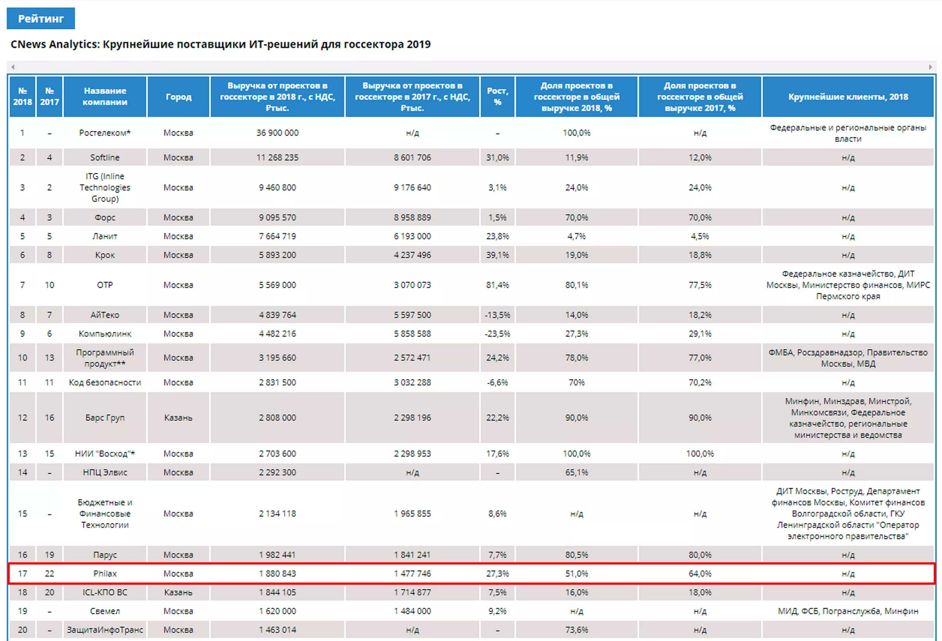Screen dimensions: 942x641
Task: Click the Название компании column header
Action: [x=105, y=96]
